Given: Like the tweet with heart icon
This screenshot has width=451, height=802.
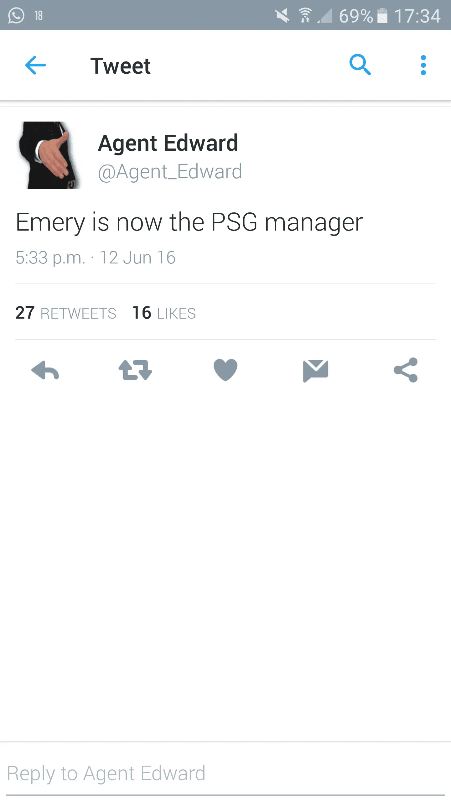Looking at the screenshot, I should 225,370.
